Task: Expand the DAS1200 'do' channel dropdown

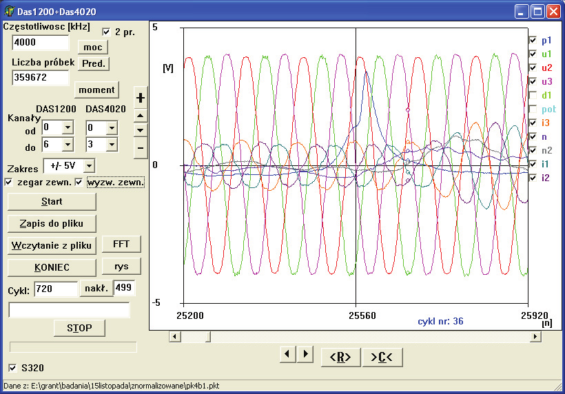Action: (68, 145)
